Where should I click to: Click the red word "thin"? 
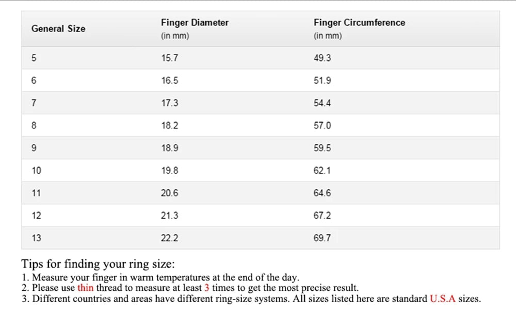(85, 288)
